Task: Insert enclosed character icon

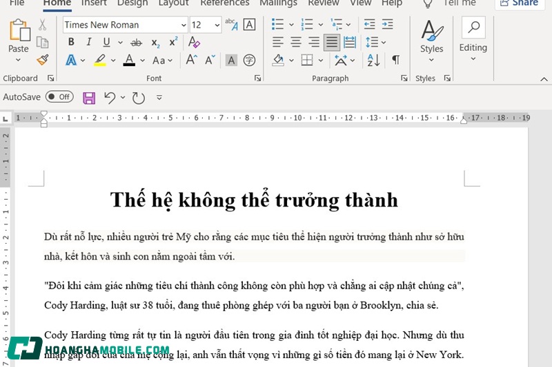Action: 249,61
